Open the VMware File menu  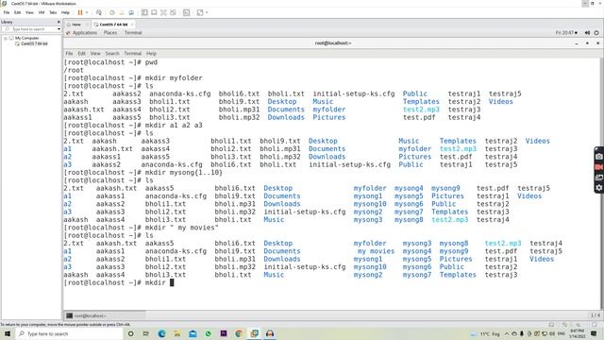click(7, 12)
